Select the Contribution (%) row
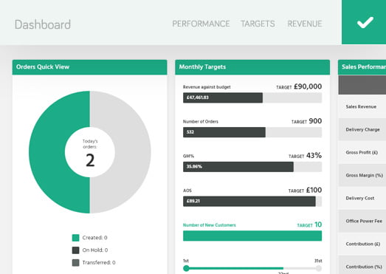The width and height of the screenshot is (386, 274). (362, 265)
